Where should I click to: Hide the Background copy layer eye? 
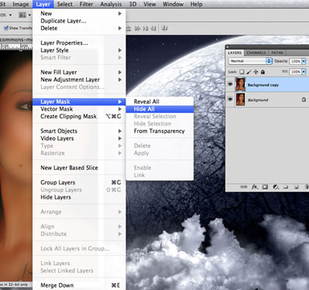230,84
